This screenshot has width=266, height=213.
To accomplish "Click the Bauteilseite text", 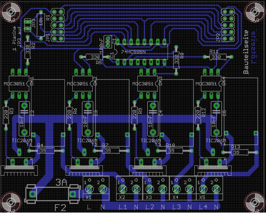I will click(246, 52).
